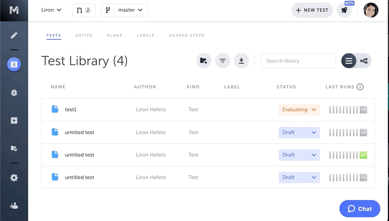Open the settings gear in sidebar

coord(14,178)
